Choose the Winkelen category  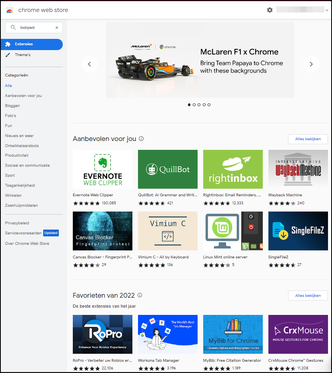pyautogui.click(x=13, y=195)
